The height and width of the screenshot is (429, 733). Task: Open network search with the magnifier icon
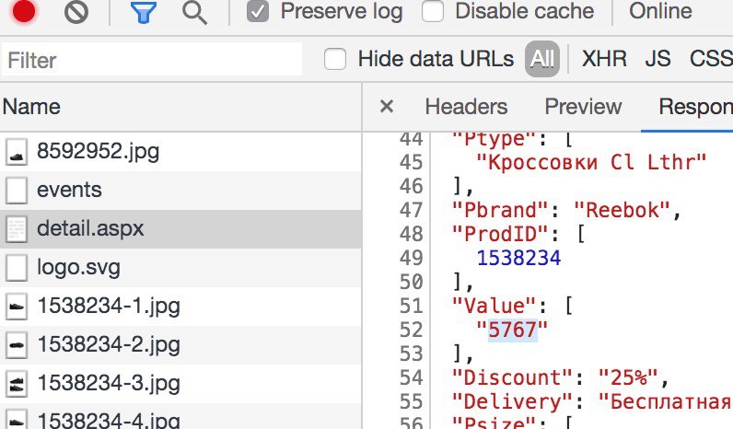tap(194, 12)
